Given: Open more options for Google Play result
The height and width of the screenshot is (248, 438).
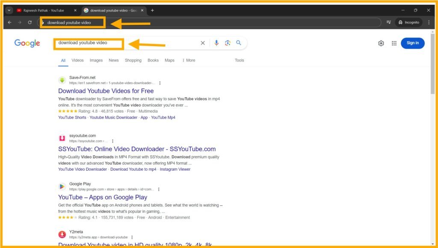Looking at the screenshot, I should [159, 190].
